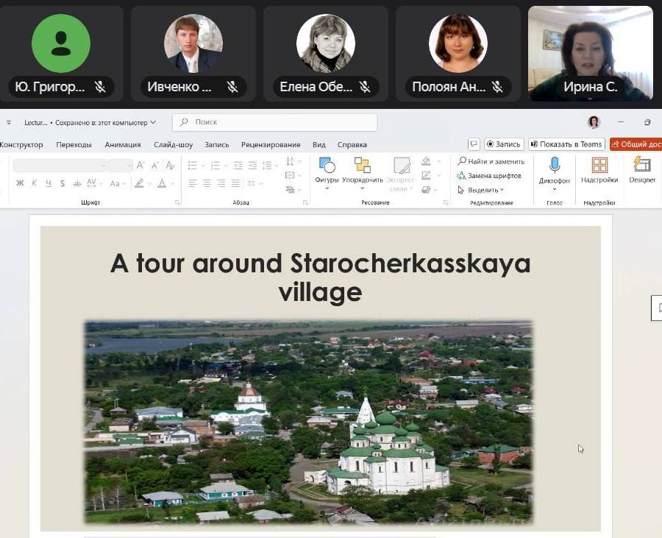Click Замена шрифтов
Screen dimensions: 662x538
[489, 176]
